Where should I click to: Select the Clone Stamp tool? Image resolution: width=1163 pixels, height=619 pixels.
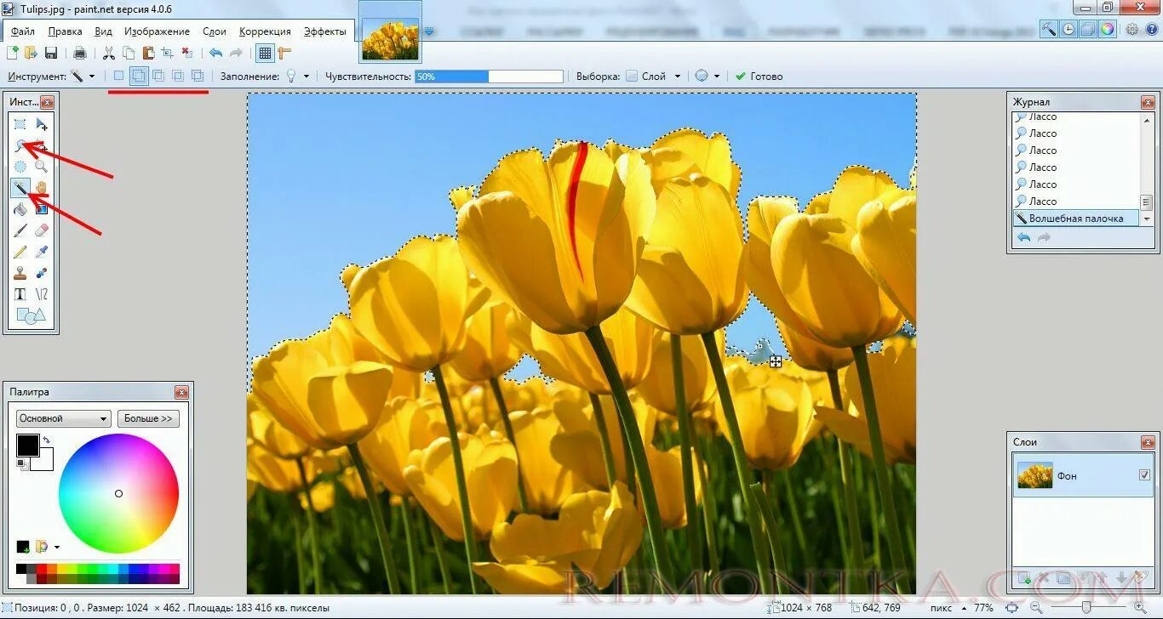tap(20, 273)
